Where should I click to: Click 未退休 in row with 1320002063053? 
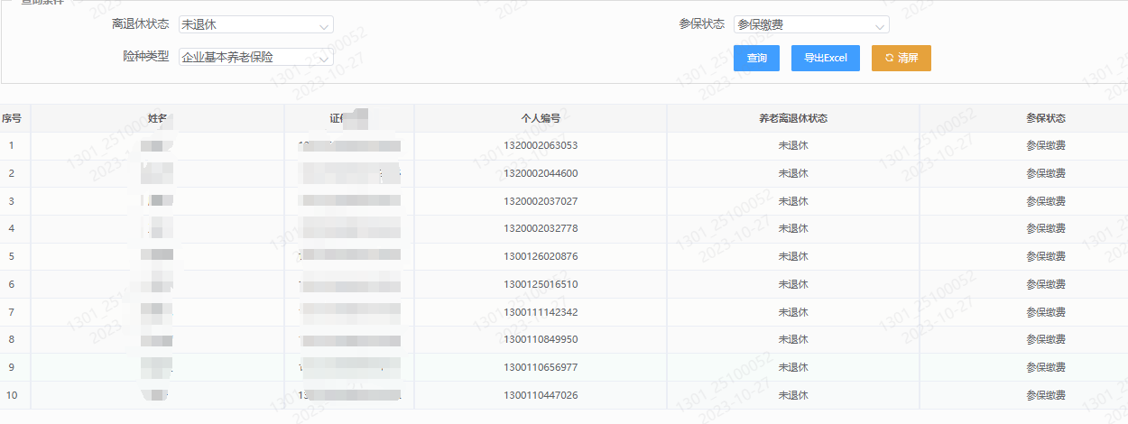[x=793, y=145]
